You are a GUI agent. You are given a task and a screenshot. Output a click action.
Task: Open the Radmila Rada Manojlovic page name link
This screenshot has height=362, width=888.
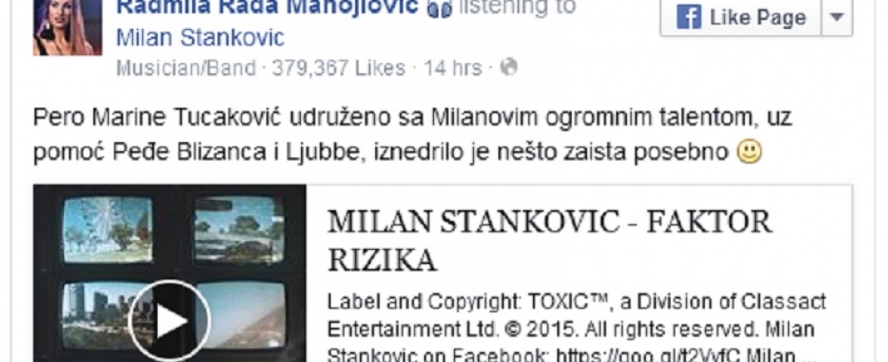(x=267, y=7)
